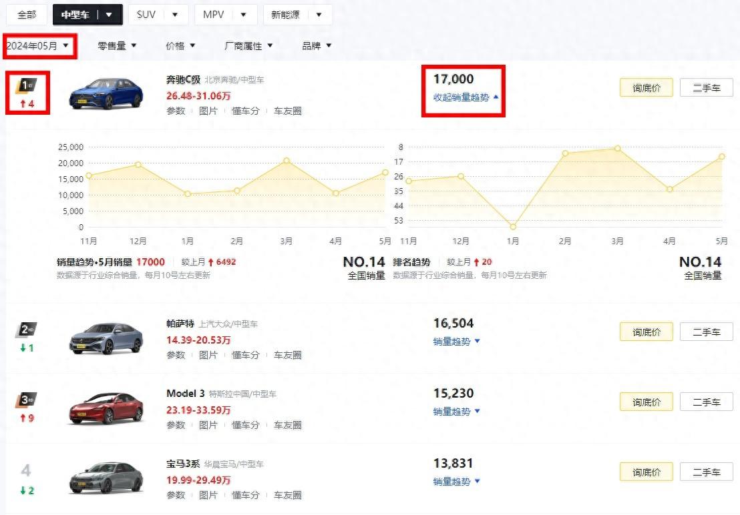Expand the 品牌 brand filter dropdown
The width and height of the screenshot is (740, 515).
(317, 46)
